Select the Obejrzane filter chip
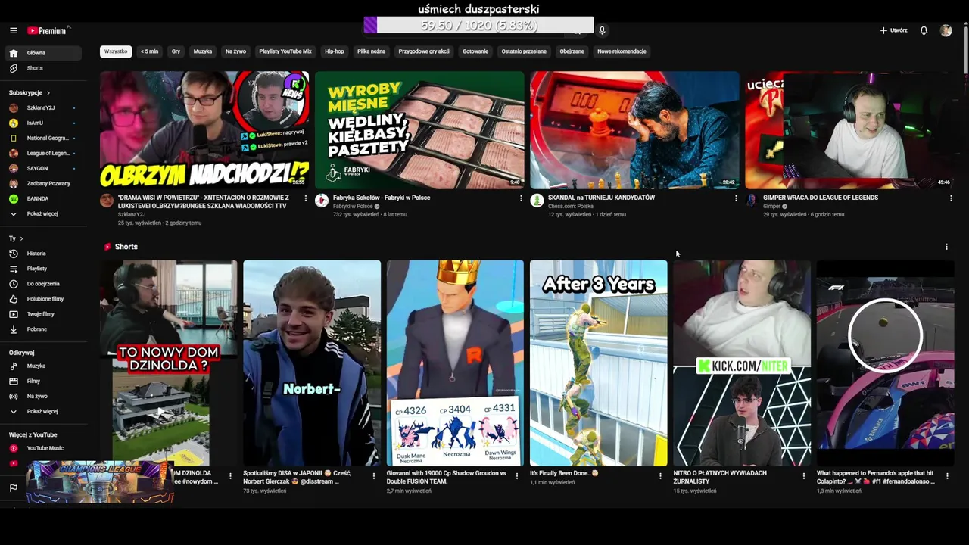The width and height of the screenshot is (969, 545). click(x=572, y=51)
